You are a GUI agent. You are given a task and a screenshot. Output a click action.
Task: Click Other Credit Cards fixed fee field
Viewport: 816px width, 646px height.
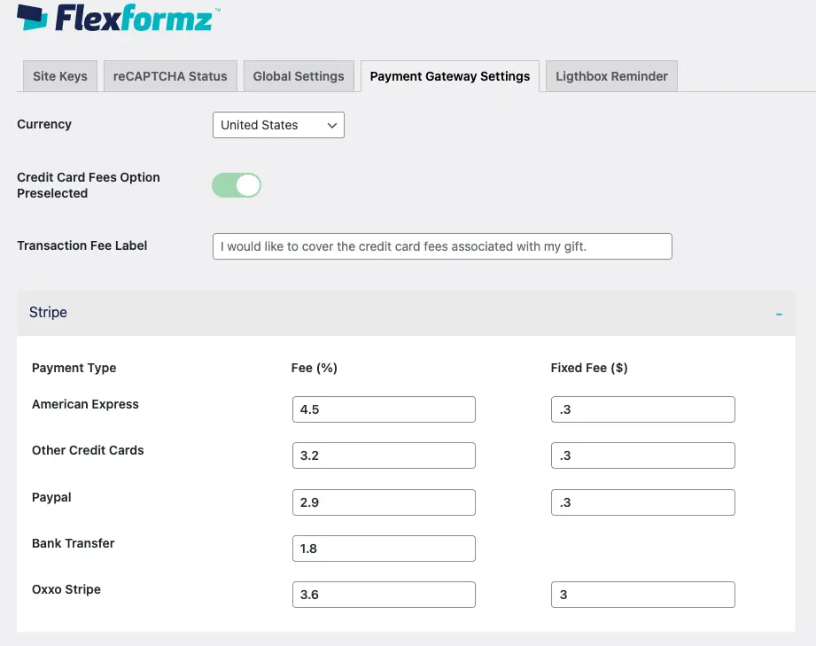click(642, 455)
